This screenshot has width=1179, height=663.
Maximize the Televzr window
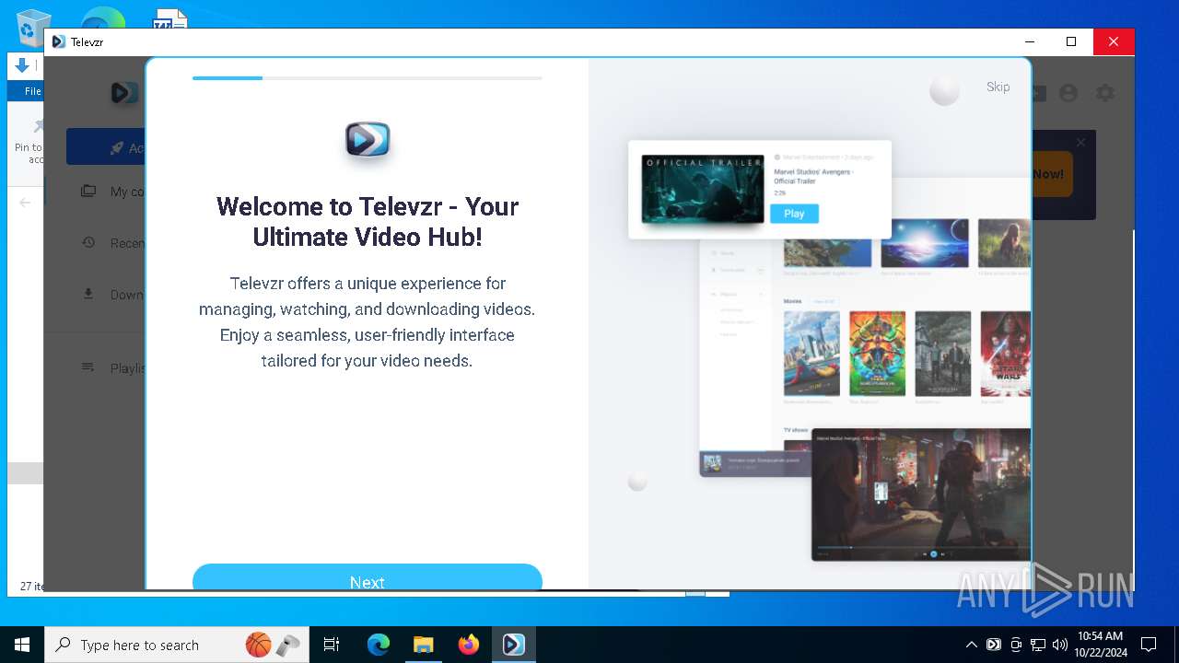point(1071,41)
